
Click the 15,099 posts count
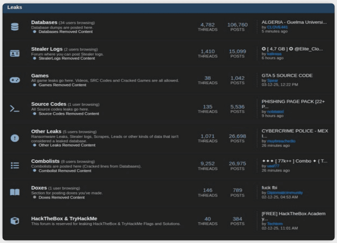tap(238, 52)
